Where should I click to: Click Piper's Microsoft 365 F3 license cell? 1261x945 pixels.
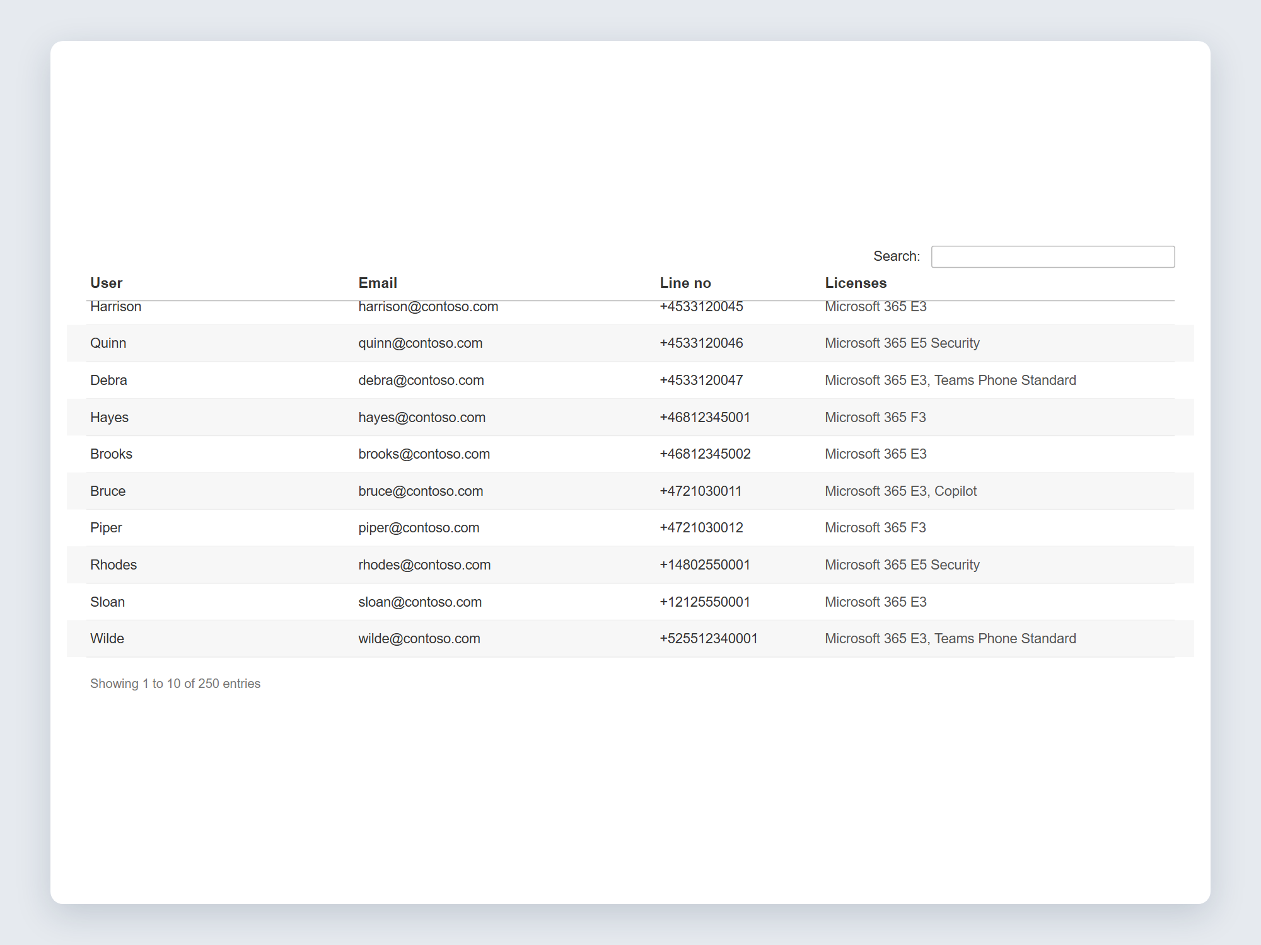pyautogui.click(x=875, y=528)
